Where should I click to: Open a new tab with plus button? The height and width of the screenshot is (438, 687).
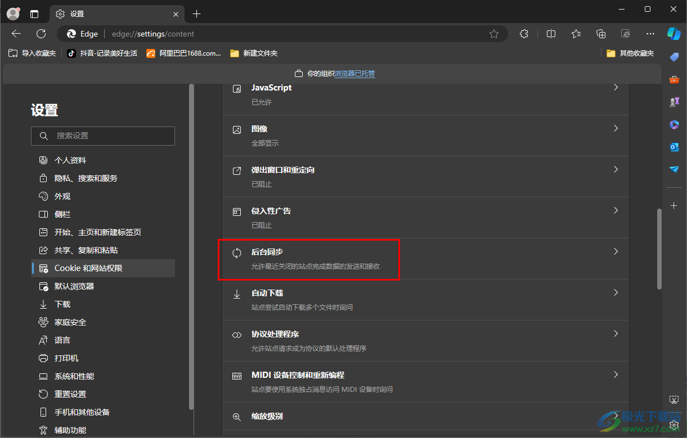point(196,14)
